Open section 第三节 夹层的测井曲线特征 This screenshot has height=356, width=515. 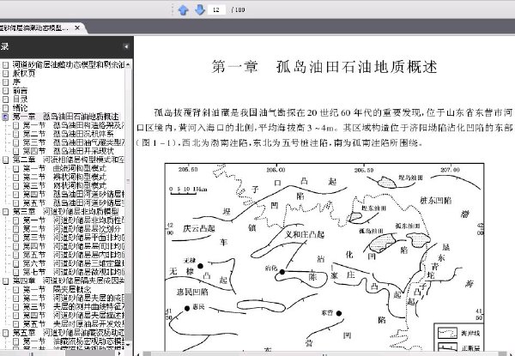click(x=74, y=307)
